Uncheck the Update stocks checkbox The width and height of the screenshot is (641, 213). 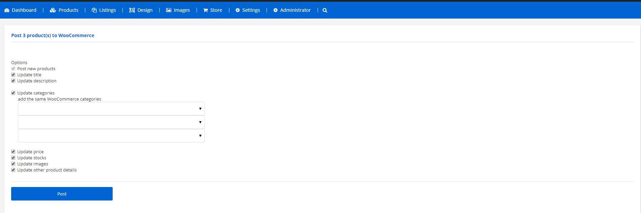point(13,158)
